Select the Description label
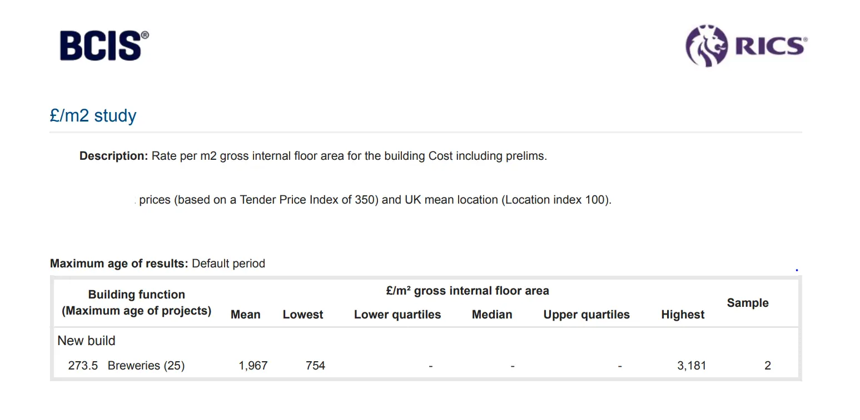The width and height of the screenshot is (860, 420). pyautogui.click(x=113, y=156)
